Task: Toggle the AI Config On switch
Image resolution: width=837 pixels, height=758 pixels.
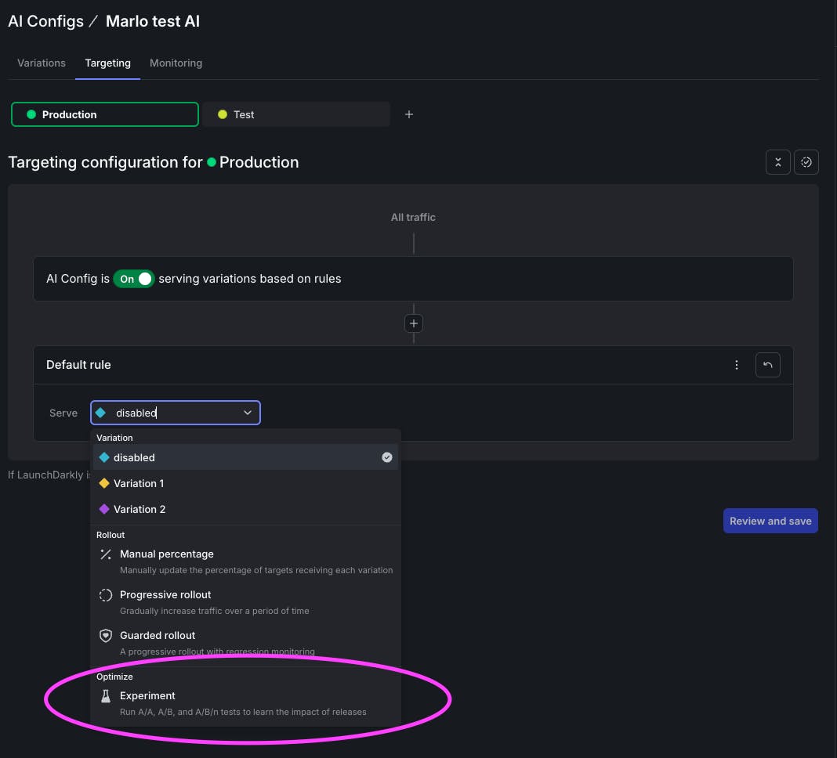Action: point(134,279)
